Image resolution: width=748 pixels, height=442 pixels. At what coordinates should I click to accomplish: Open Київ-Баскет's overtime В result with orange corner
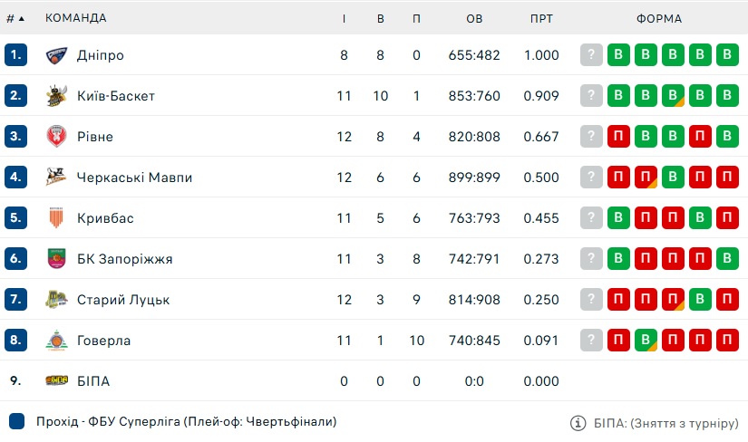point(673,96)
